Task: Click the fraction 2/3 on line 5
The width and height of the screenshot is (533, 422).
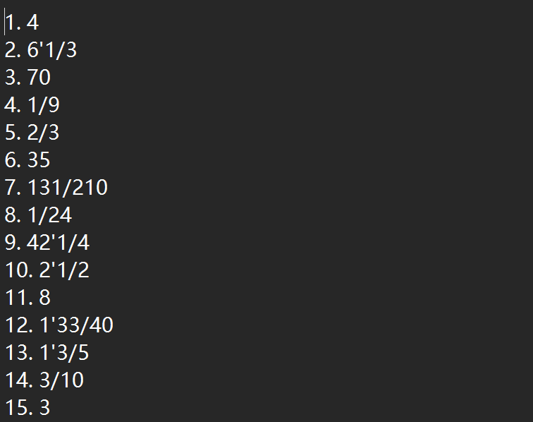Action: (43, 133)
